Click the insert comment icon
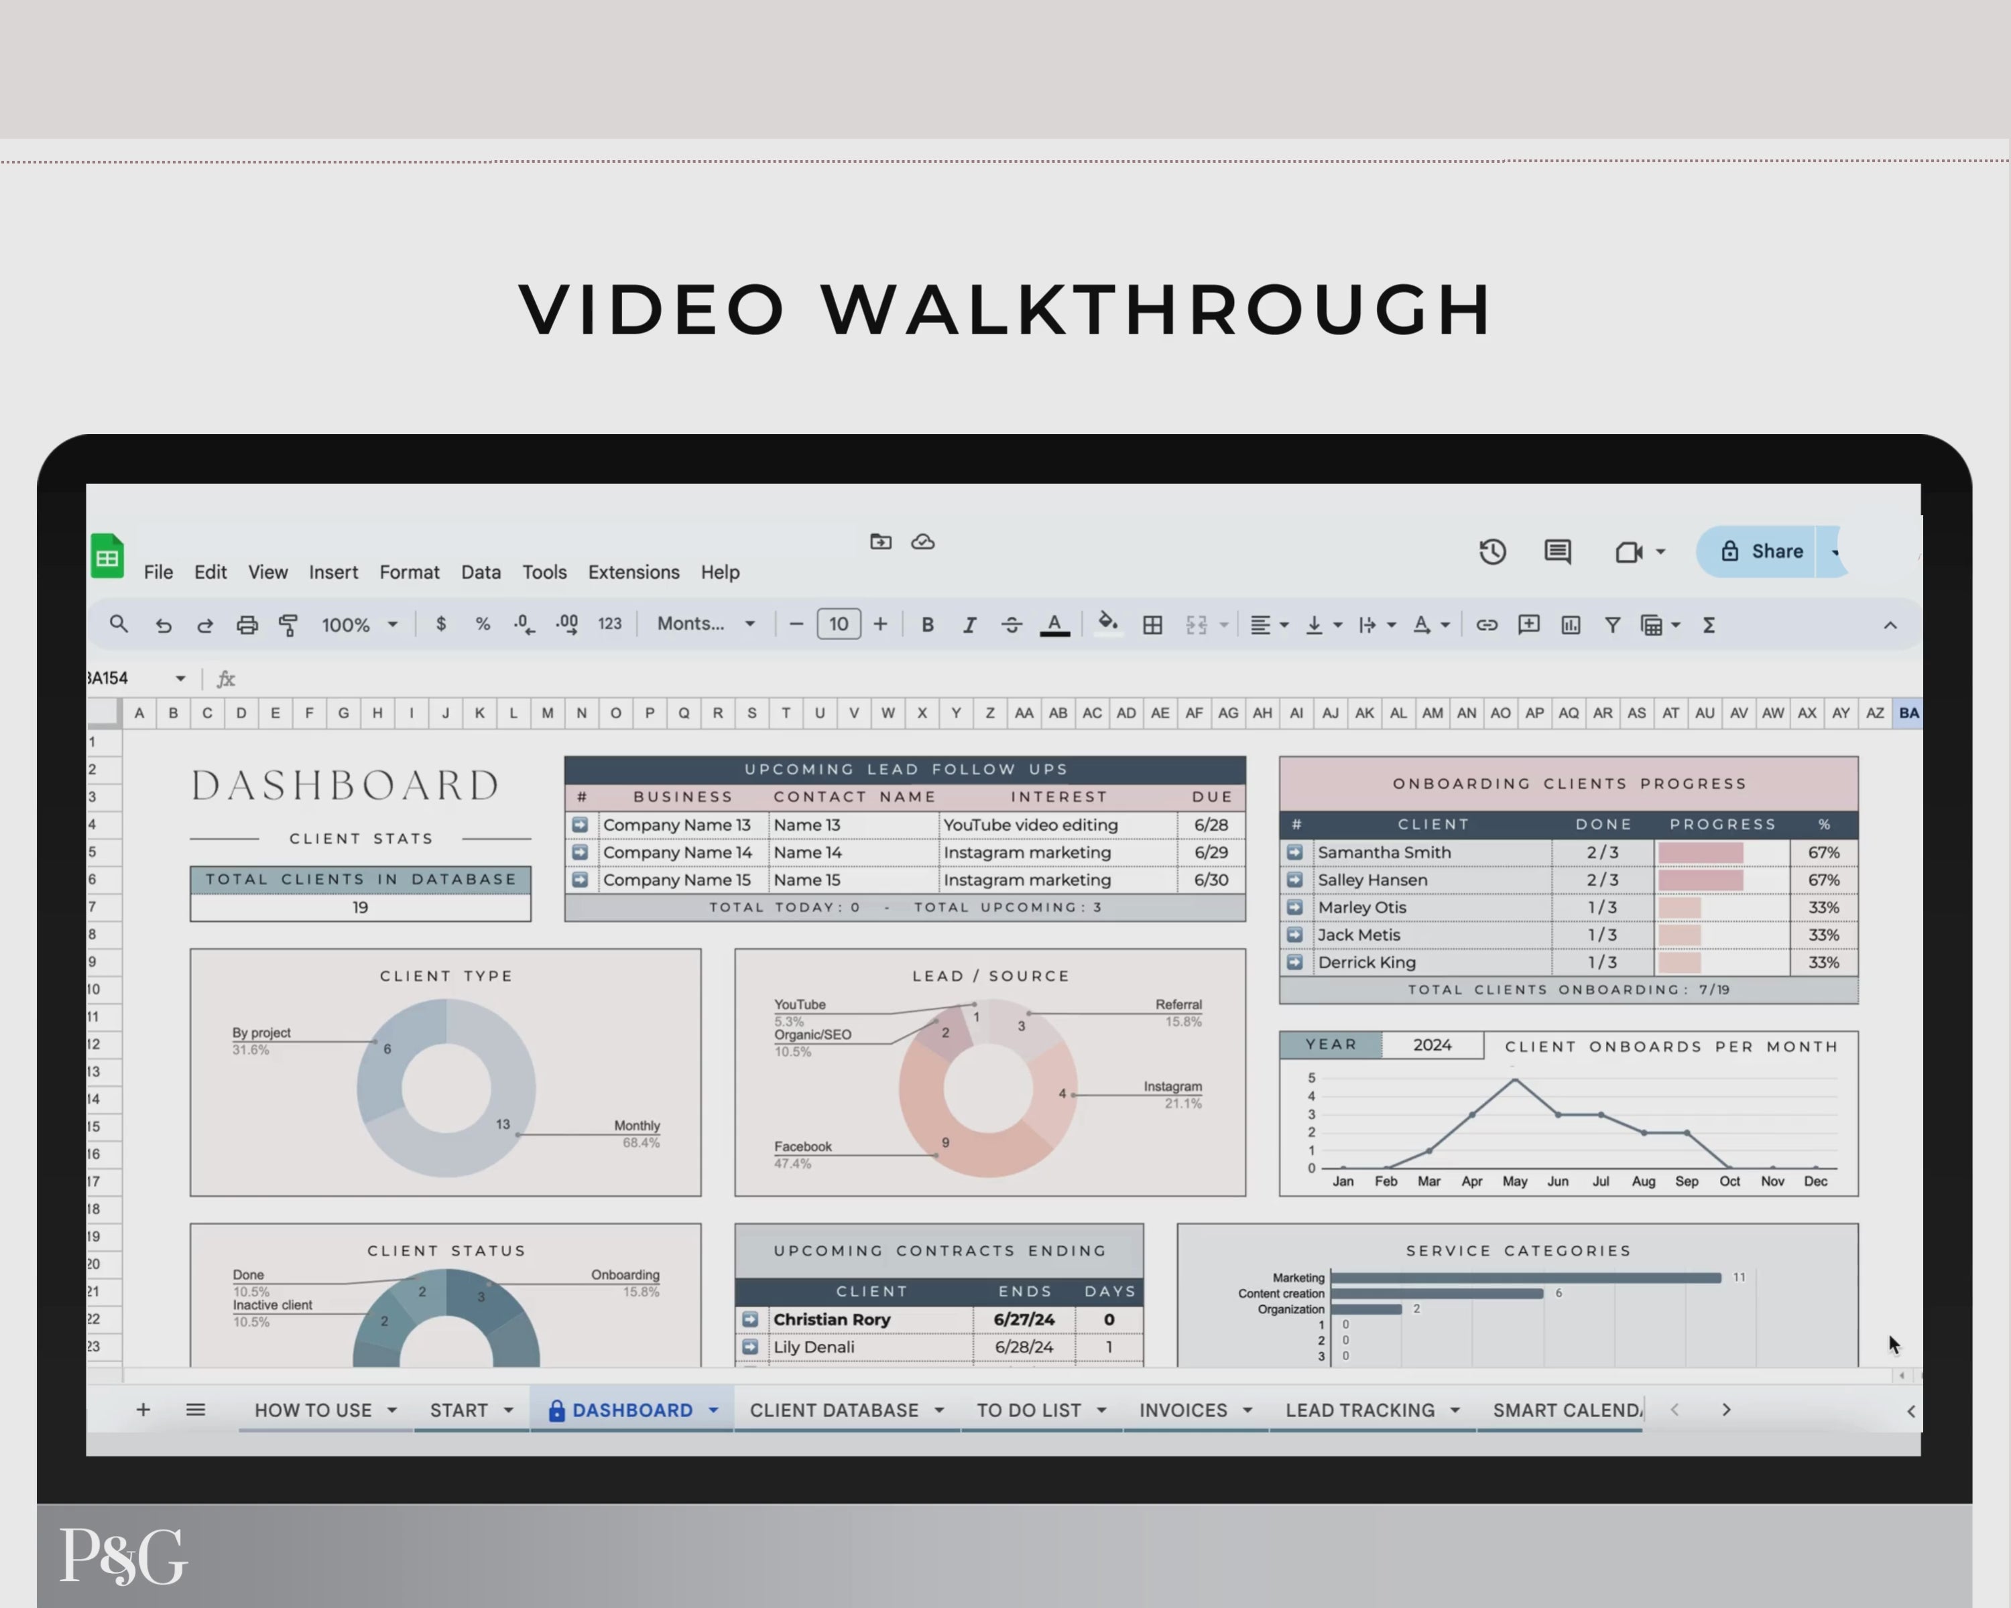 pos(1529,624)
